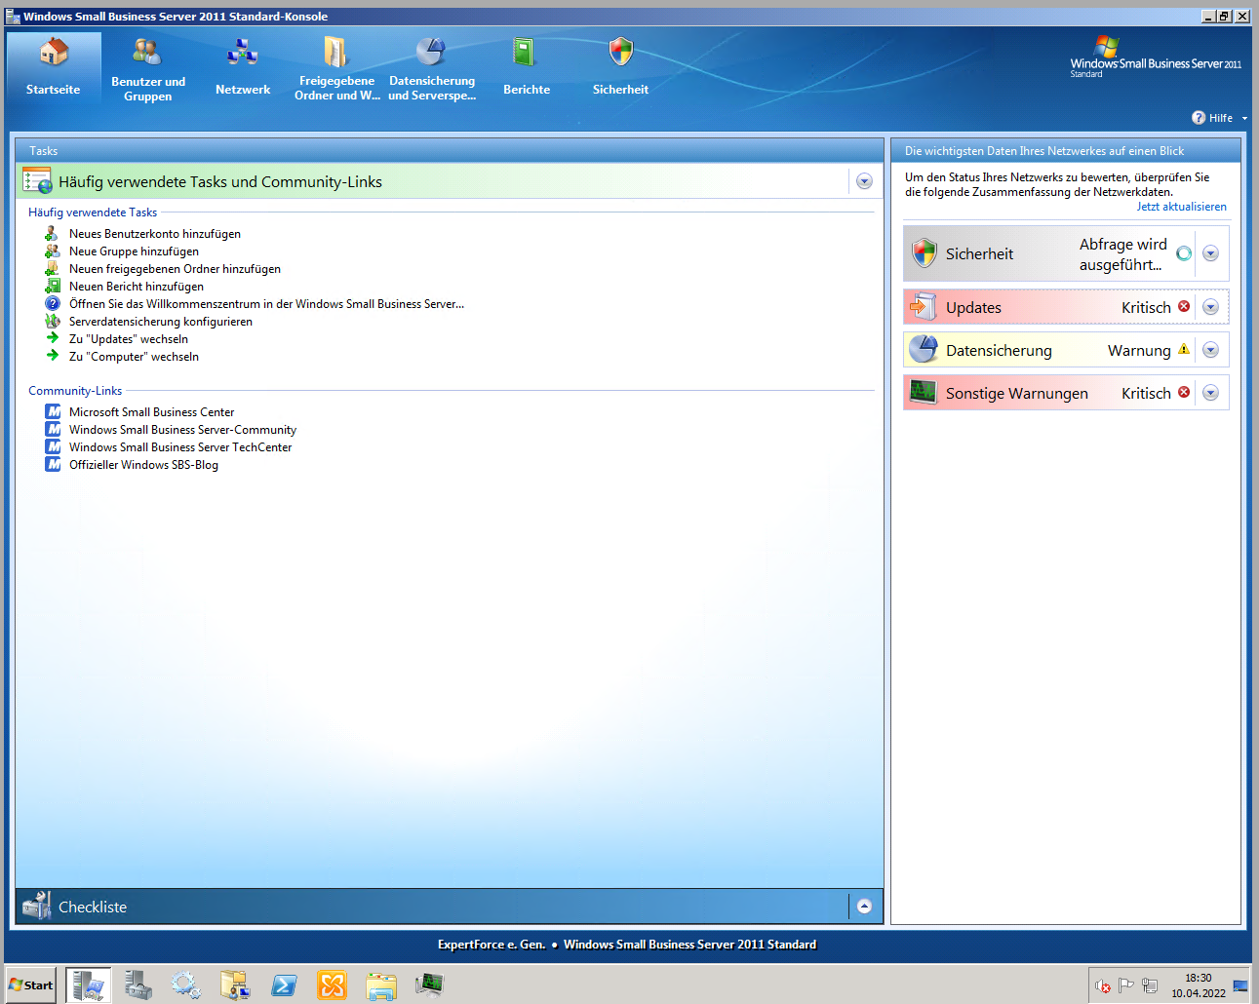The image size is (1259, 1004).
Task: Click Jetzt aktualisieren link
Action: click(x=1181, y=207)
